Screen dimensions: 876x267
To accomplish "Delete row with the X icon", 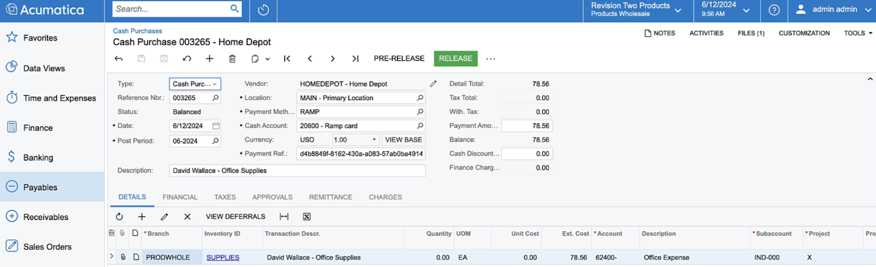I will click(187, 217).
